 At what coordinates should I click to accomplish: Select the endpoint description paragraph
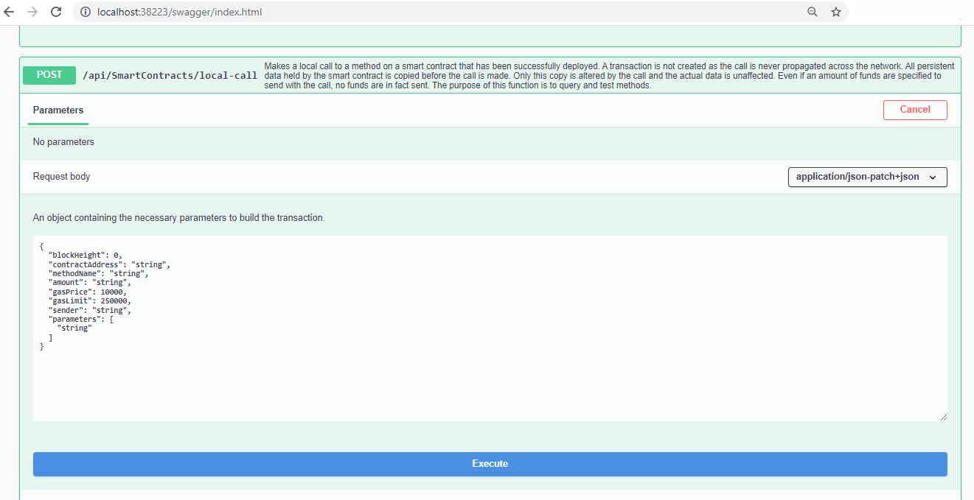(x=609, y=76)
